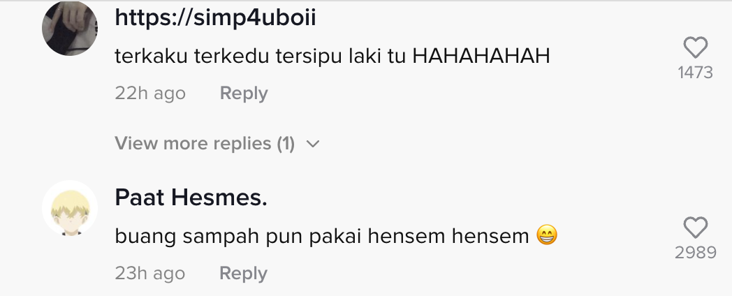
Task: Click the grinning emoji in the comment
Action: click(x=547, y=235)
